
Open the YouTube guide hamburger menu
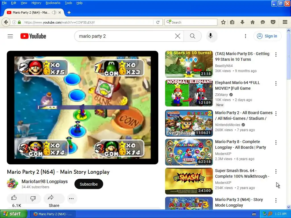click(10, 36)
